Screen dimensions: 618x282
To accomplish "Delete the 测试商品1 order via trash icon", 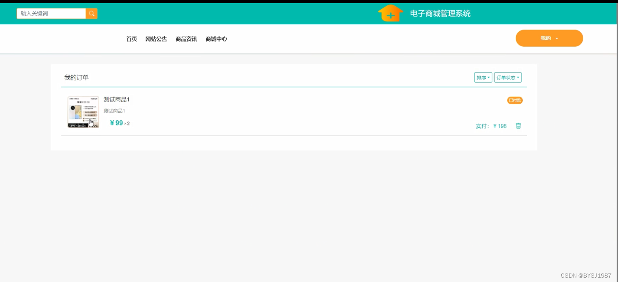I will pyautogui.click(x=518, y=126).
